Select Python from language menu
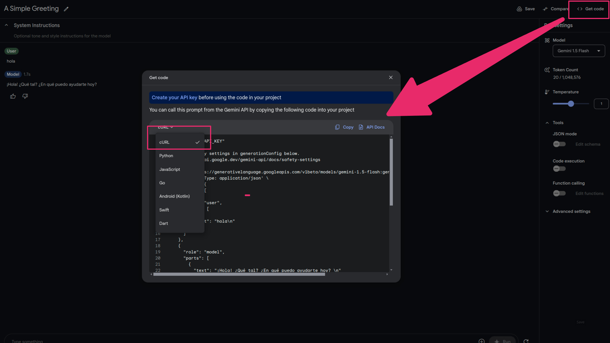 [x=166, y=156]
